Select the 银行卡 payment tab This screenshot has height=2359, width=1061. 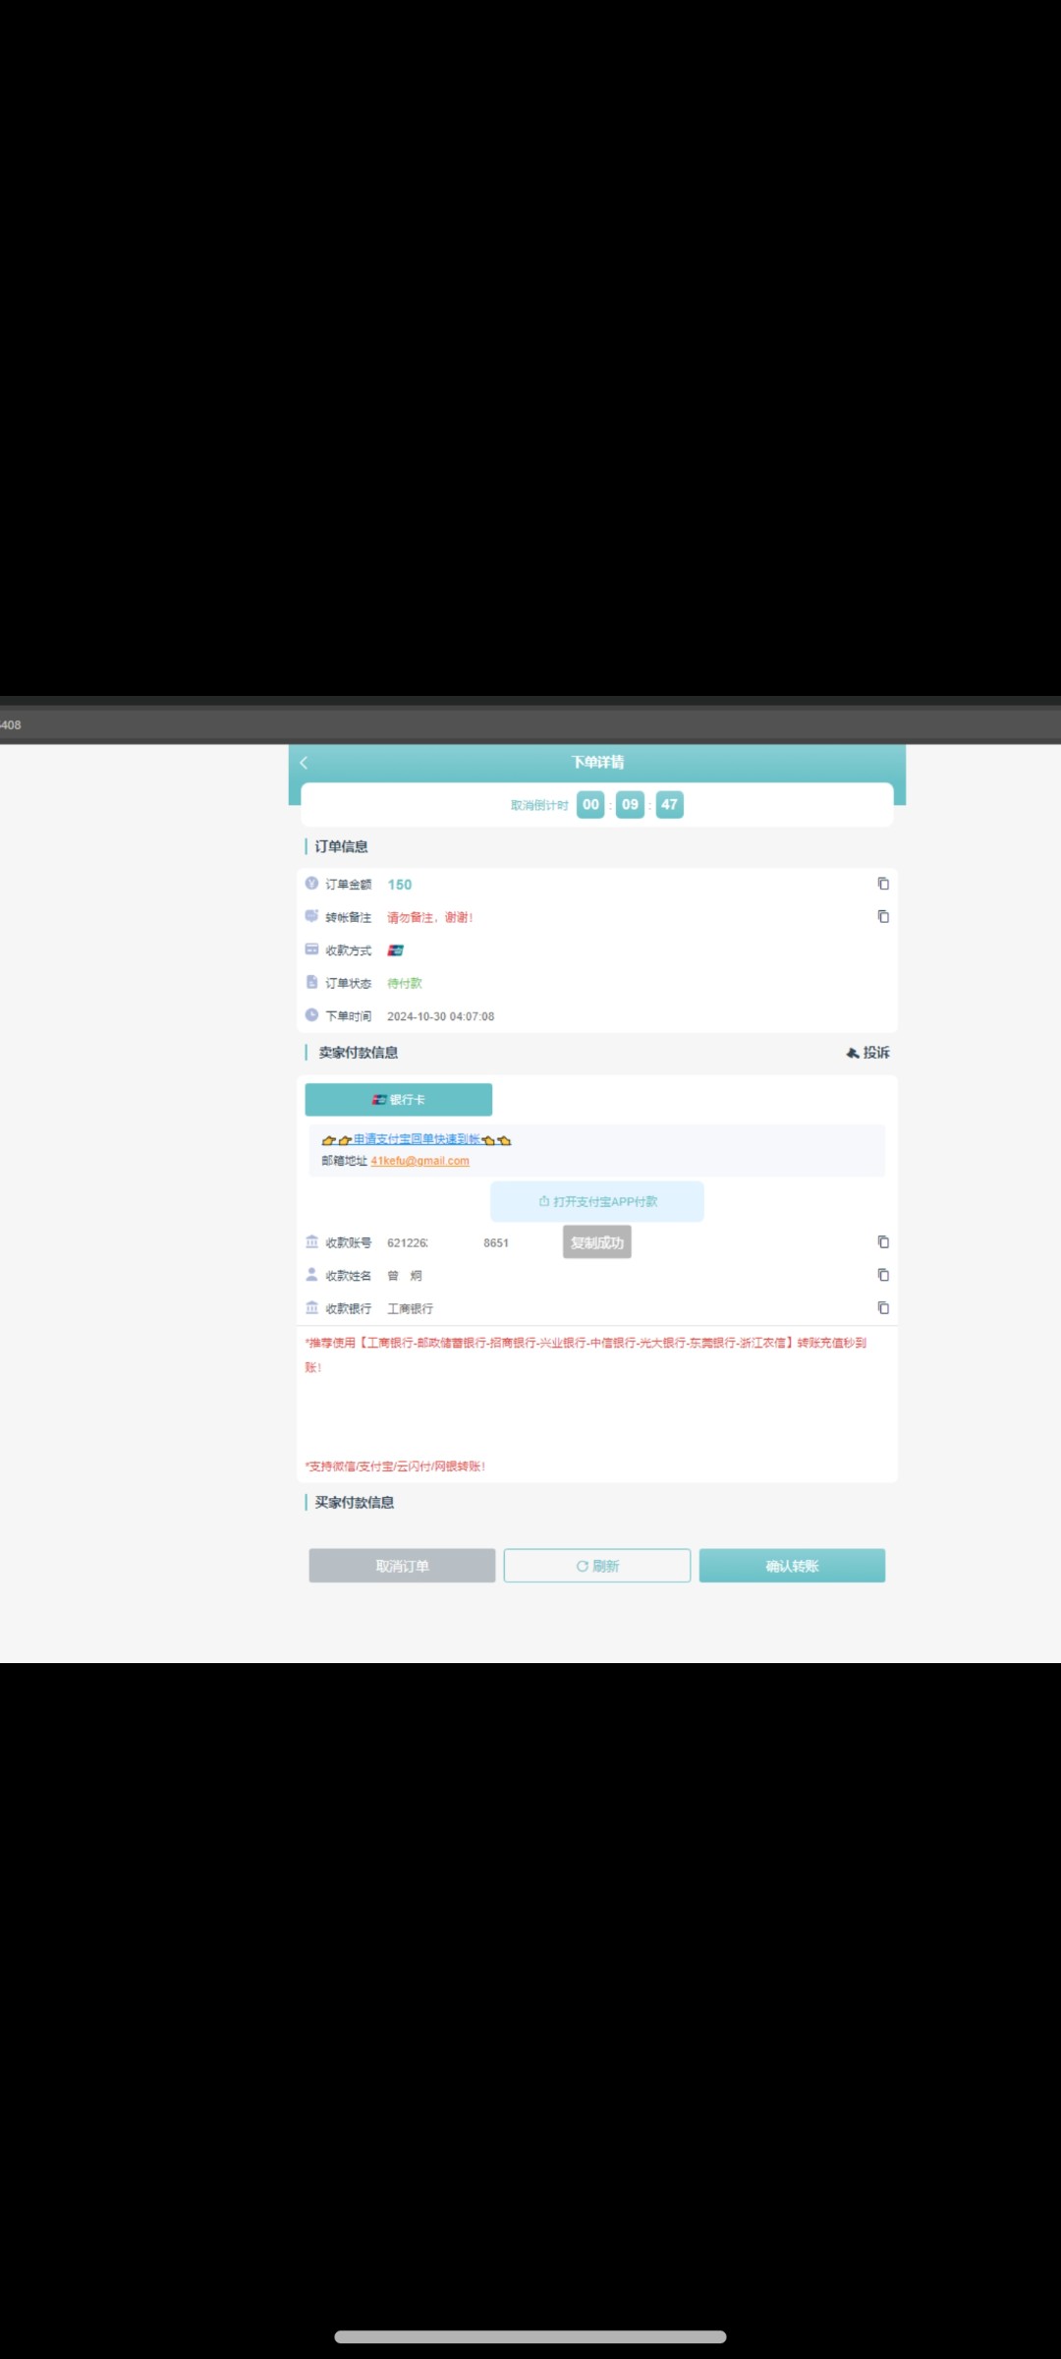(399, 1100)
